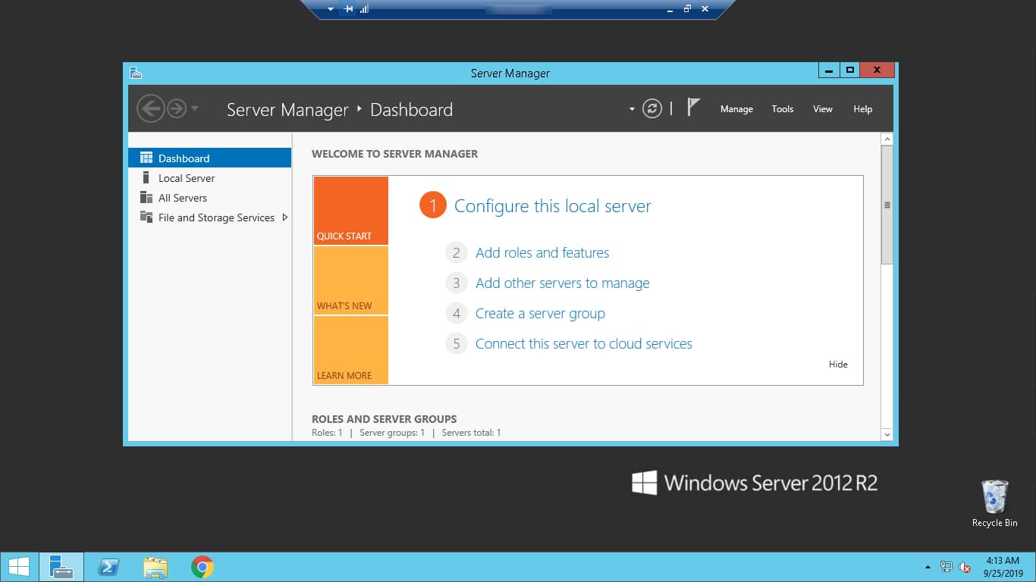Expand File and Storage Services arrow
The image size is (1036, 582).
[x=285, y=217]
